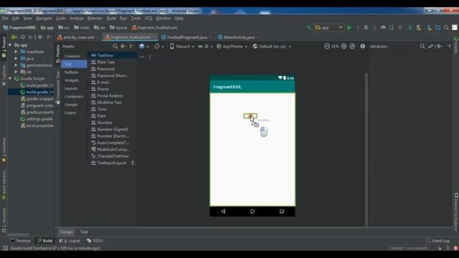Viewport: 459px width, 258px height.
Task: Open the VCS menu
Action: [148, 18]
